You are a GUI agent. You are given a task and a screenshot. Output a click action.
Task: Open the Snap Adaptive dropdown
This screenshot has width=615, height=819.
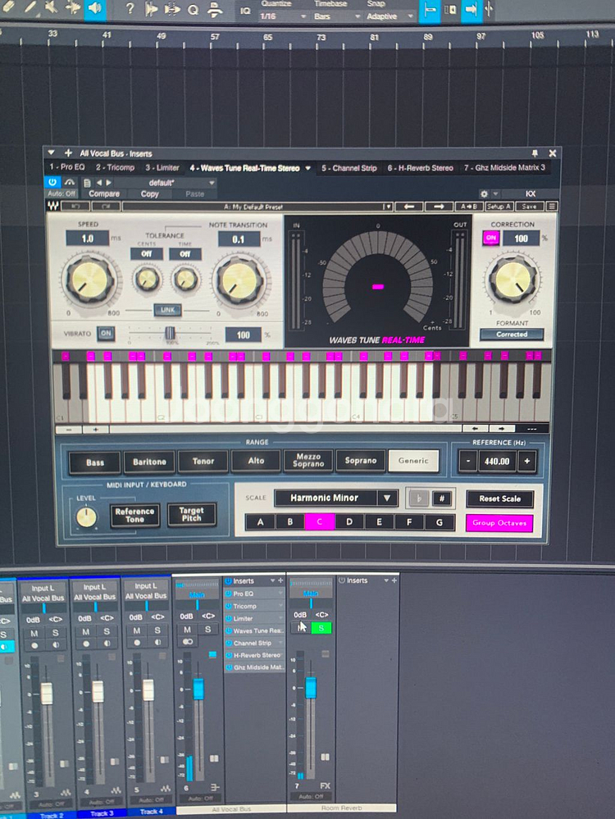(x=389, y=16)
